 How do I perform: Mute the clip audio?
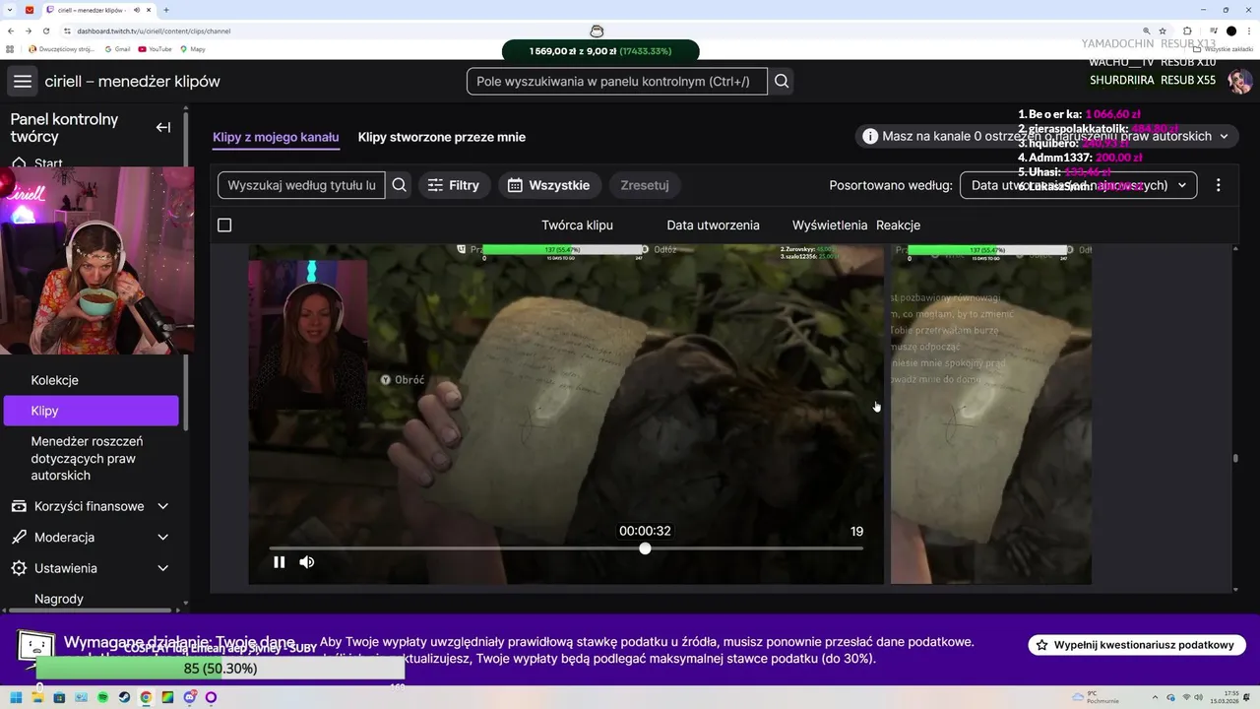tap(307, 562)
